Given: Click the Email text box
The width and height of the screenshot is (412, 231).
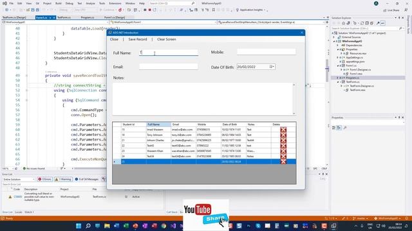Looking at the screenshot, I should 169,67.
